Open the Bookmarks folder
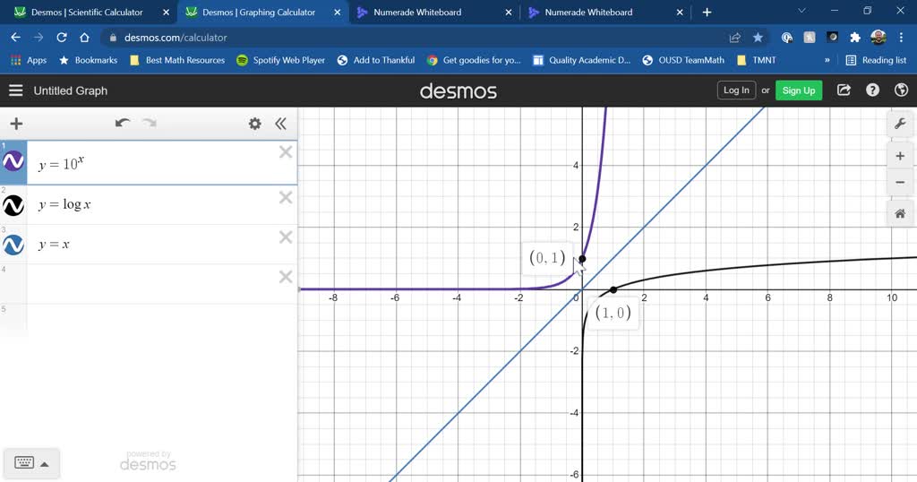The image size is (917, 482). click(x=89, y=60)
